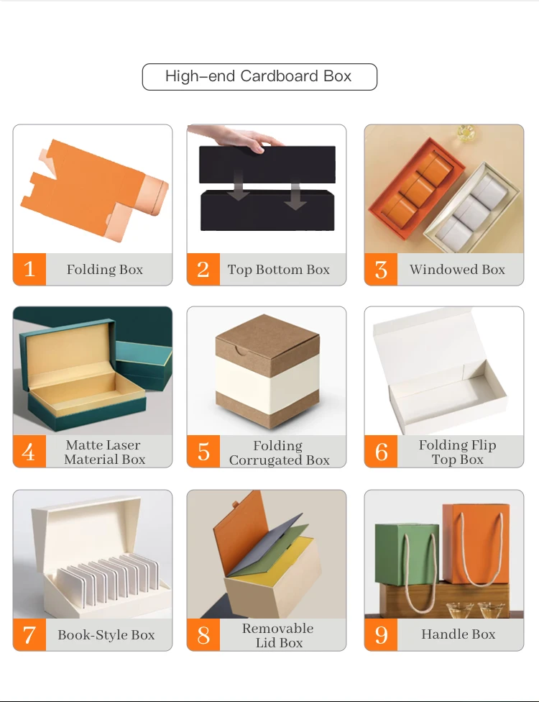Select the black Top Bottom Box photo

[x=267, y=189]
